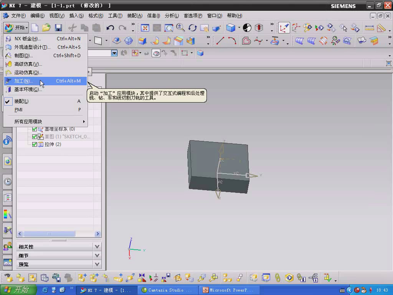Click the chain link icon in bottom toolbar
Image resolution: width=393 pixels, height=295 pixels.
(277, 278)
